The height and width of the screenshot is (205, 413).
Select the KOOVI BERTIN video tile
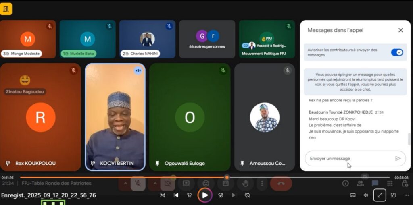[x=115, y=117]
